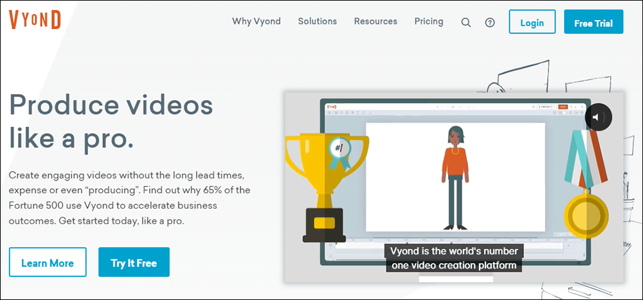The image size is (643, 300).
Task: Click the video caption about number one platform
Action: [454, 258]
